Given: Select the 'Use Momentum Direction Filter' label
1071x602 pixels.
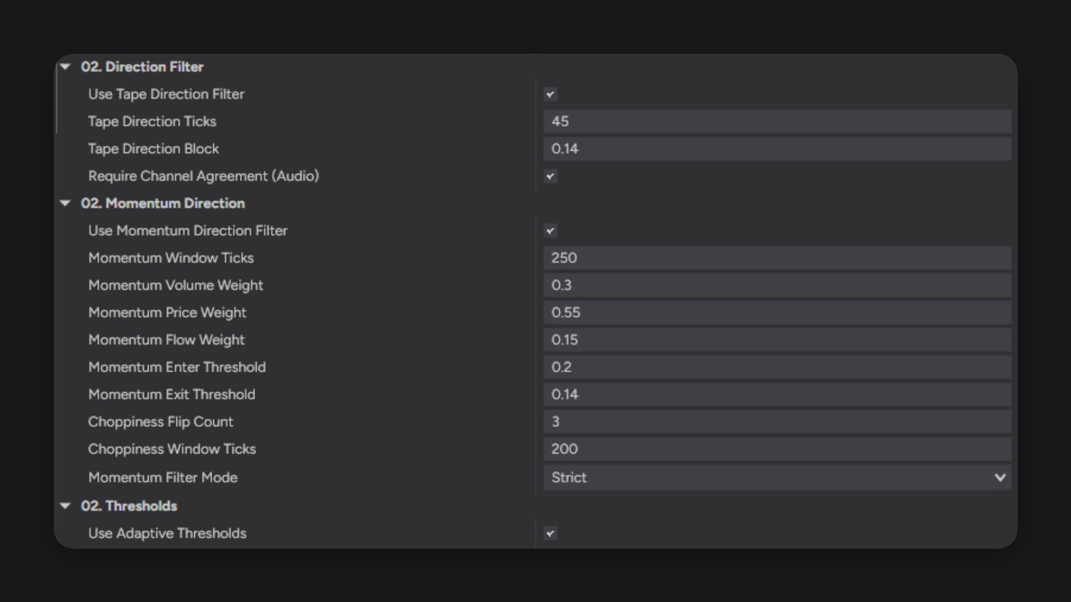Looking at the screenshot, I should (x=188, y=231).
